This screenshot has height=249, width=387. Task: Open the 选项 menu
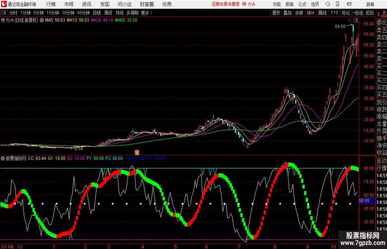315,4
